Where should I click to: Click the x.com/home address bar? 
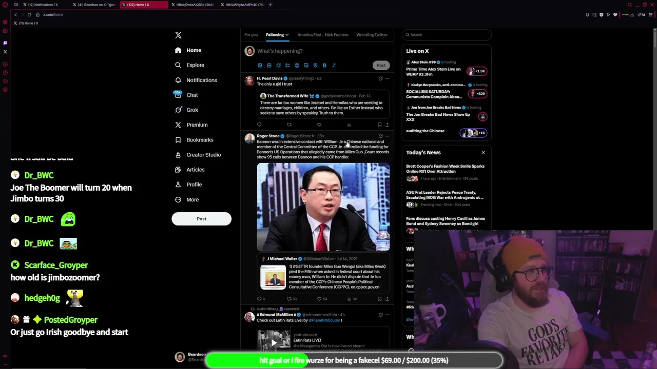pos(53,14)
